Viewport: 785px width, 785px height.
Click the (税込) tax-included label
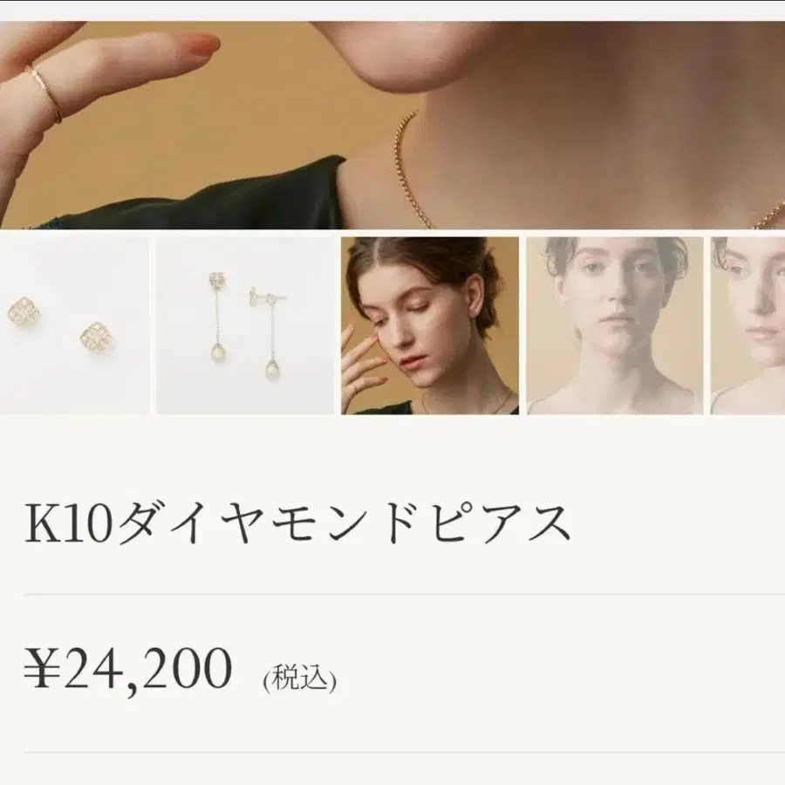click(300, 678)
